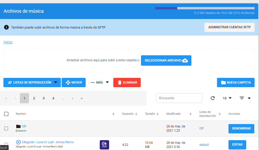Sort by Listas de reproducción column arrows
This screenshot has width=259, height=150.
pos(220,114)
